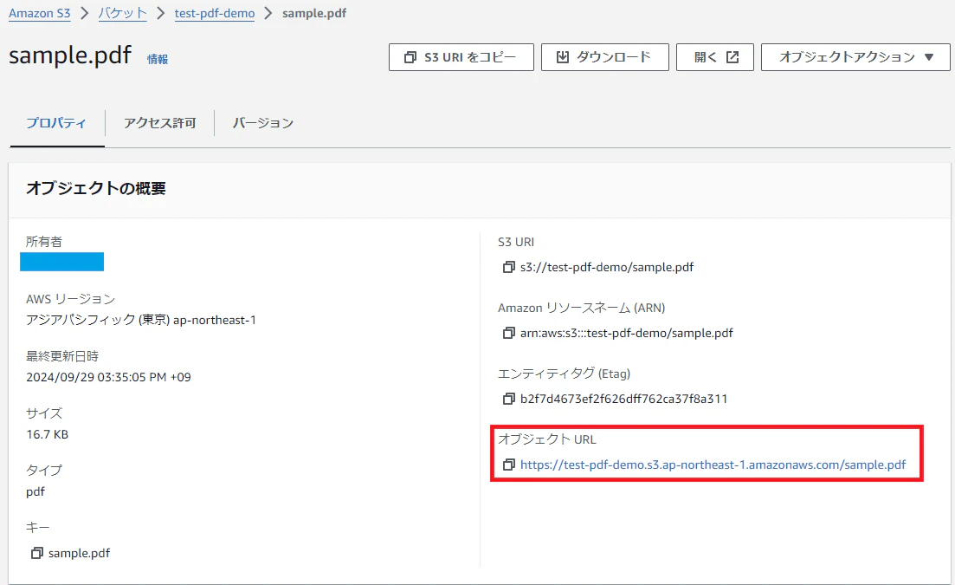Click the オブジェクトの概要 heading

point(95,188)
